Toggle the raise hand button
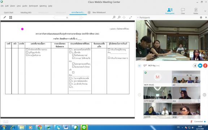 click(x=195, y=66)
